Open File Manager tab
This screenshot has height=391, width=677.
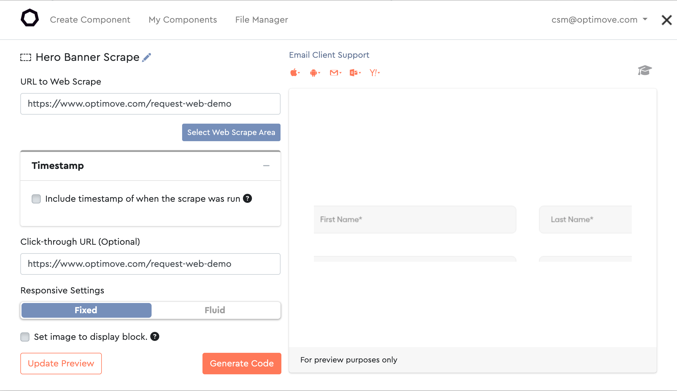click(262, 20)
